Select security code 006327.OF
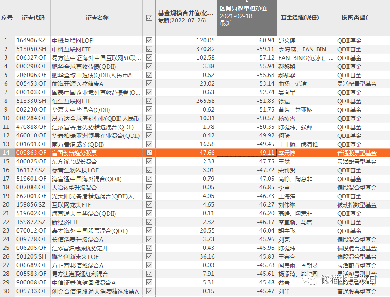This screenshot has height=297, width=390. [31, 57]
